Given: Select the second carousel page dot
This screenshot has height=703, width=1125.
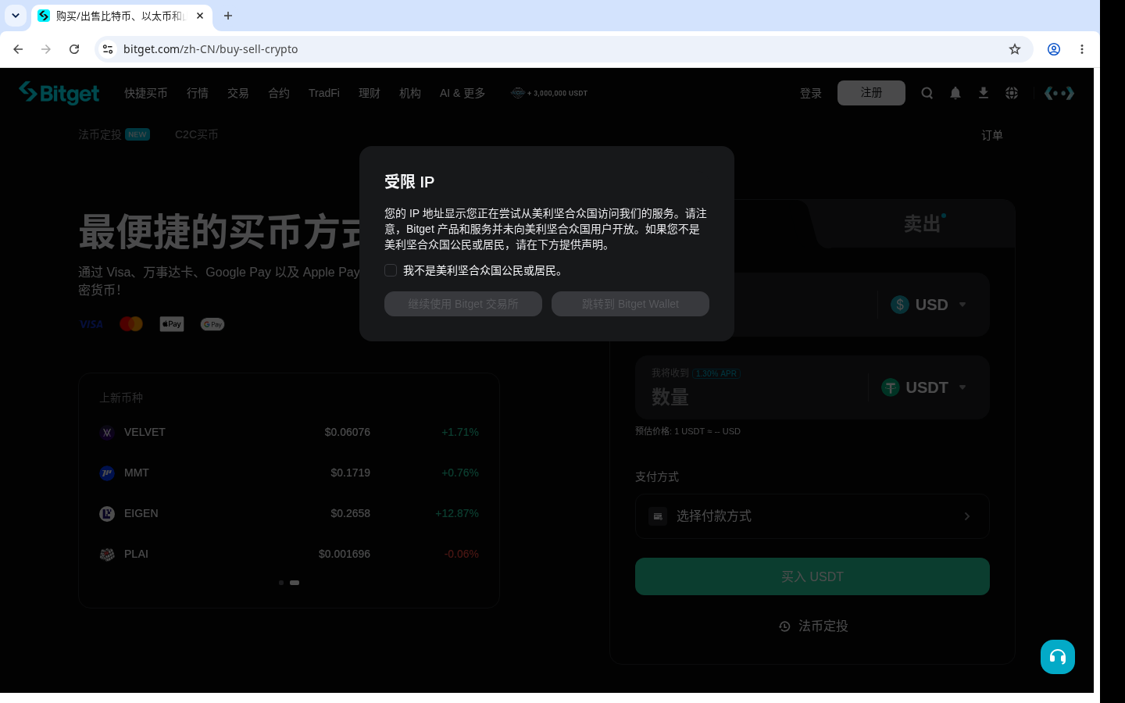Looking at the screenshot, I should (x=295, y=583).
